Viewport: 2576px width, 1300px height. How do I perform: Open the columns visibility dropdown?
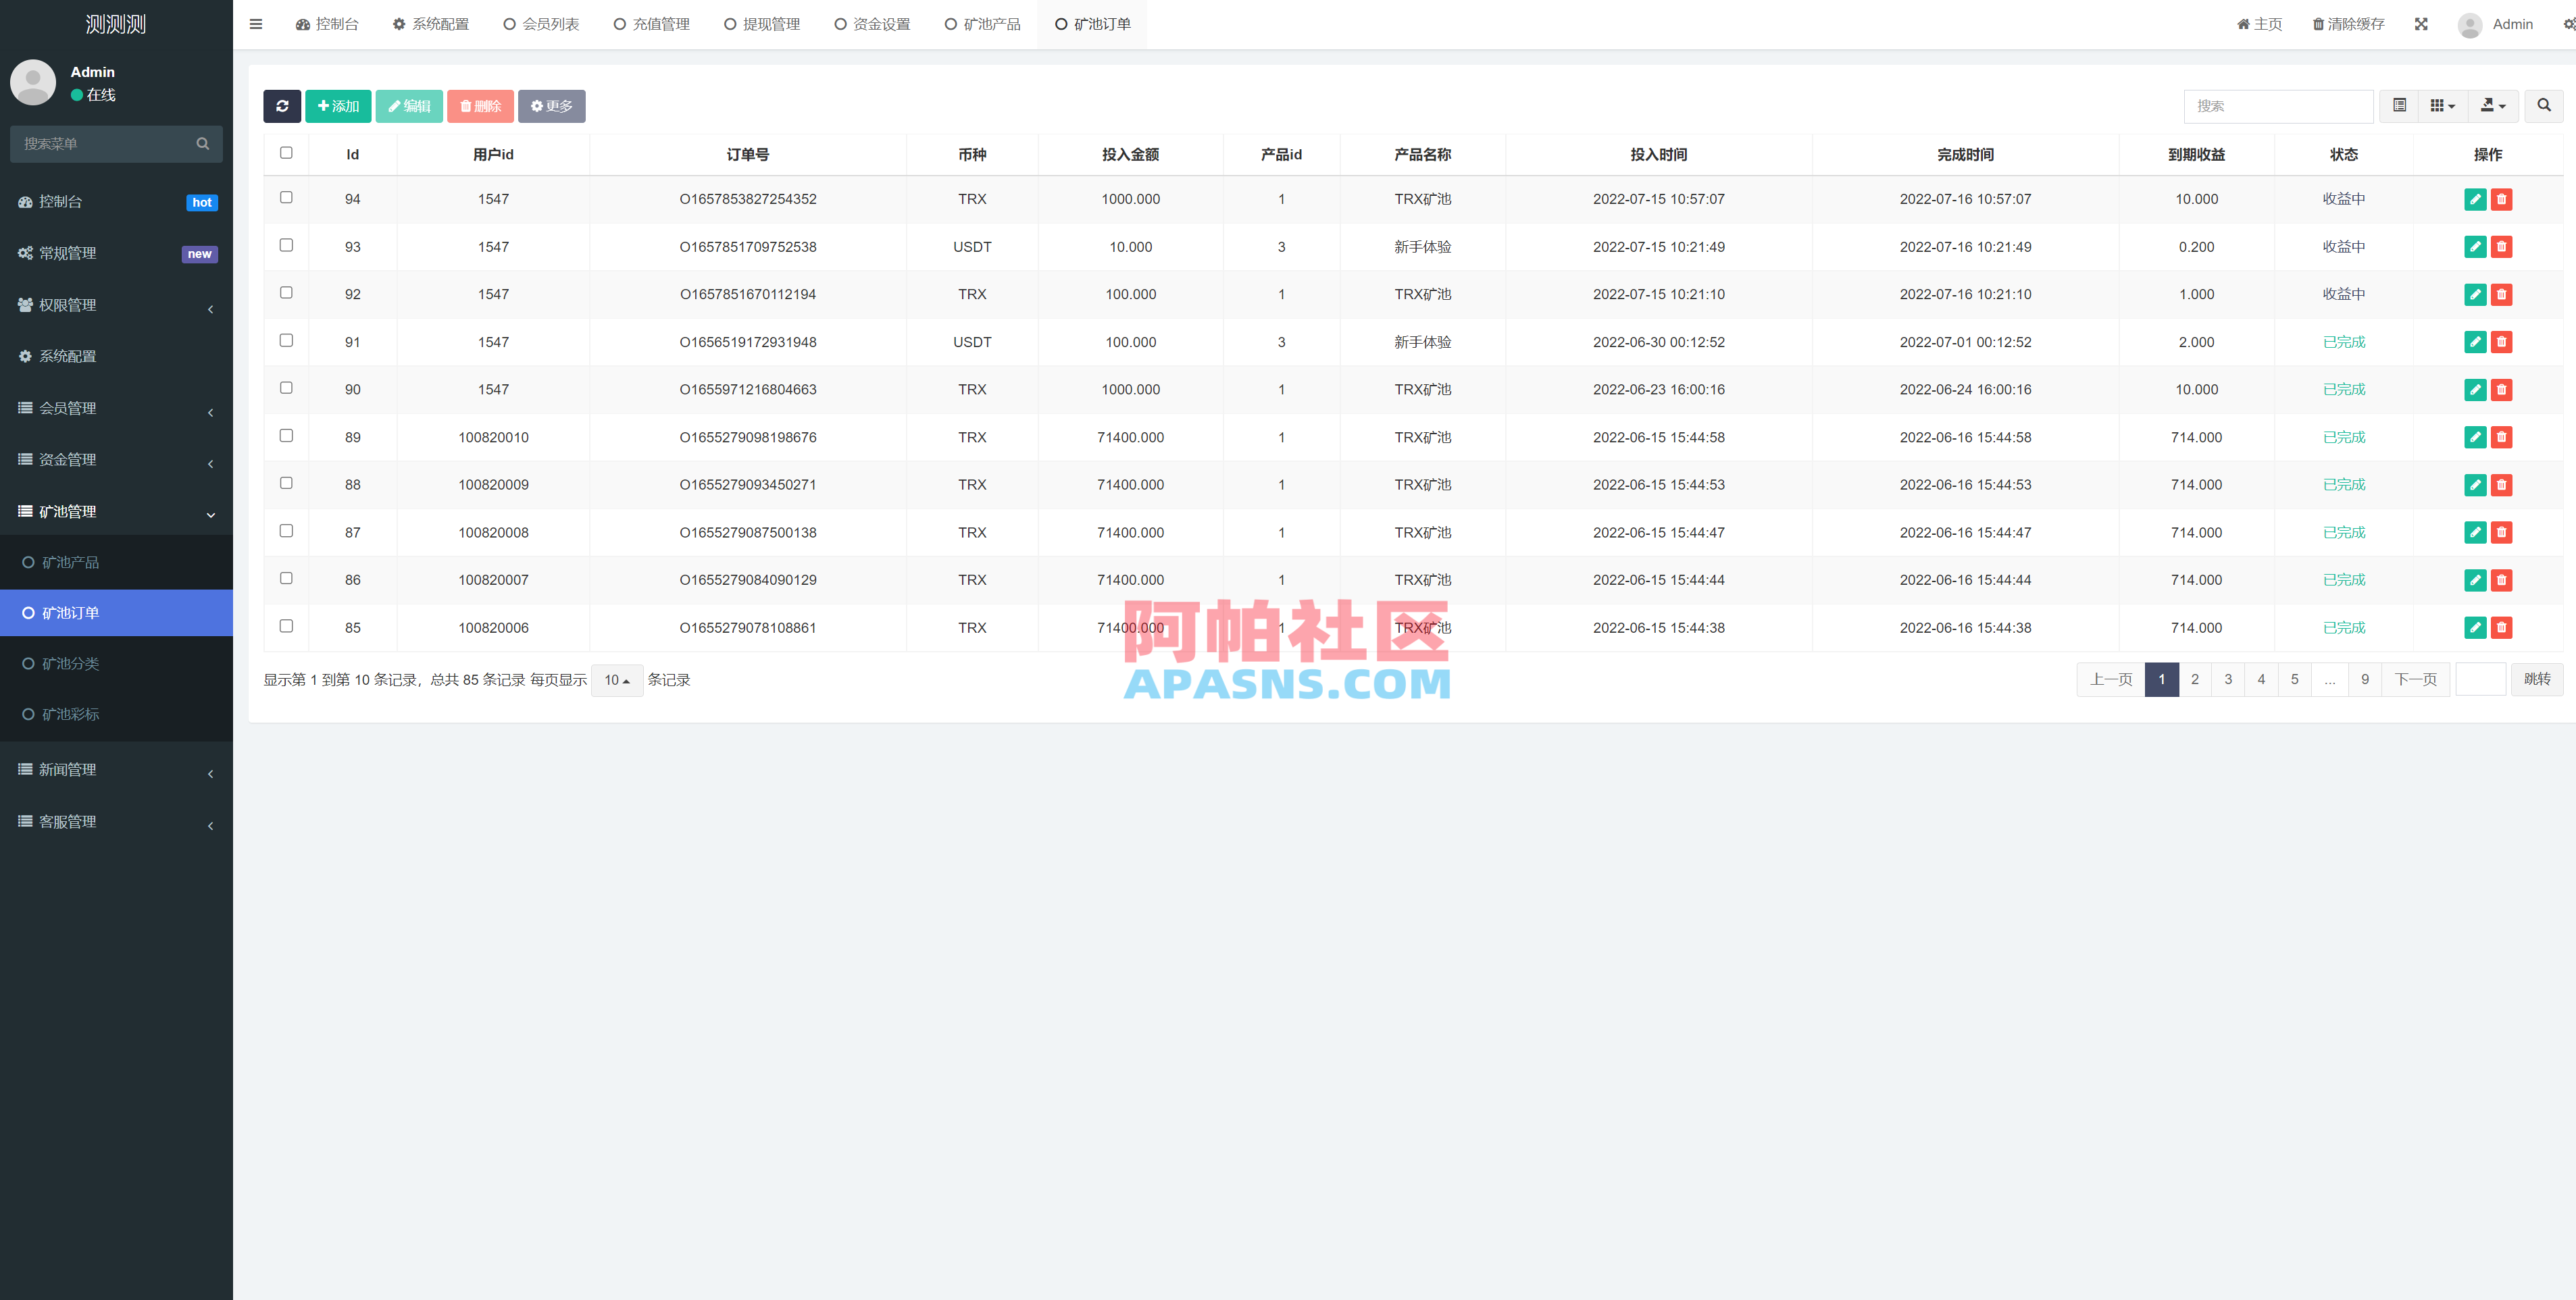pyautogui.click(x=2443, y=106)
